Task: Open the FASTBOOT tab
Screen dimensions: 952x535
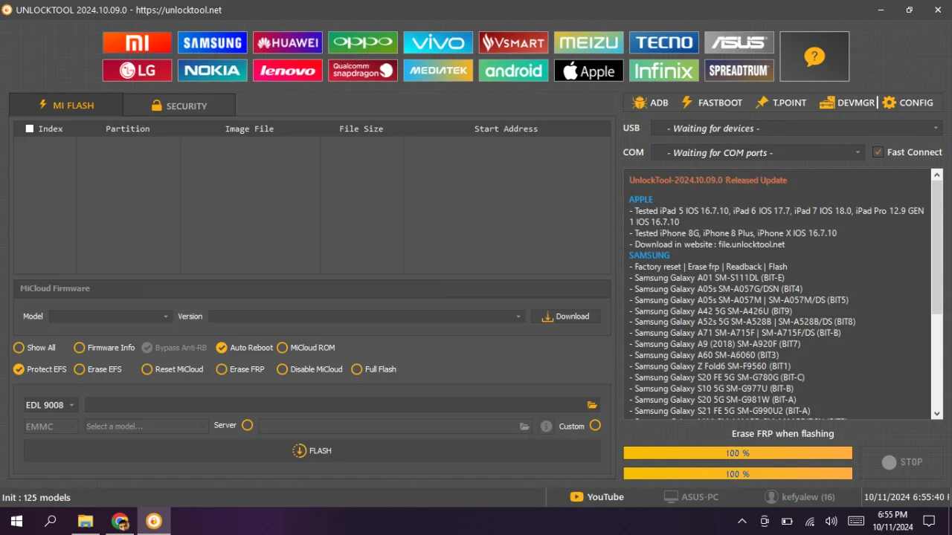Action: [x=711, y=103]
